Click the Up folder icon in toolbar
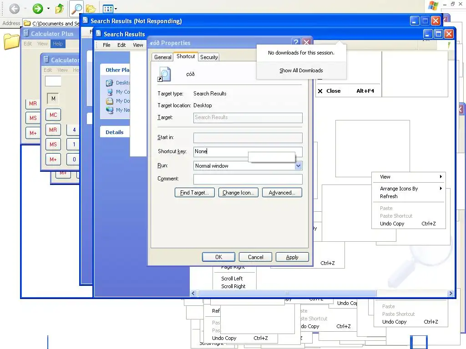The width and height of the screenshot is (466, 349). (x=60, y=9)
